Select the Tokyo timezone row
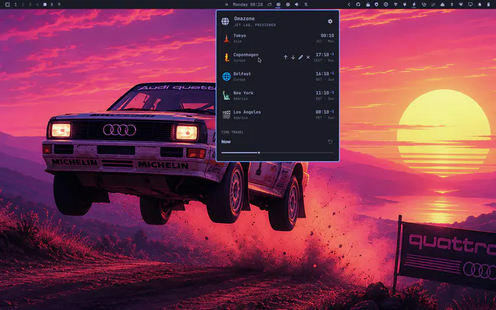 coord(278,39)
